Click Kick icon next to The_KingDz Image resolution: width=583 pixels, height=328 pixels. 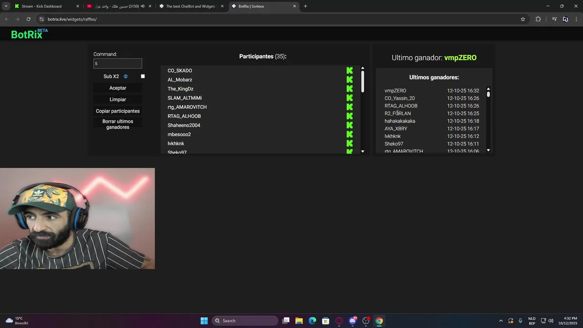(349, 89)
